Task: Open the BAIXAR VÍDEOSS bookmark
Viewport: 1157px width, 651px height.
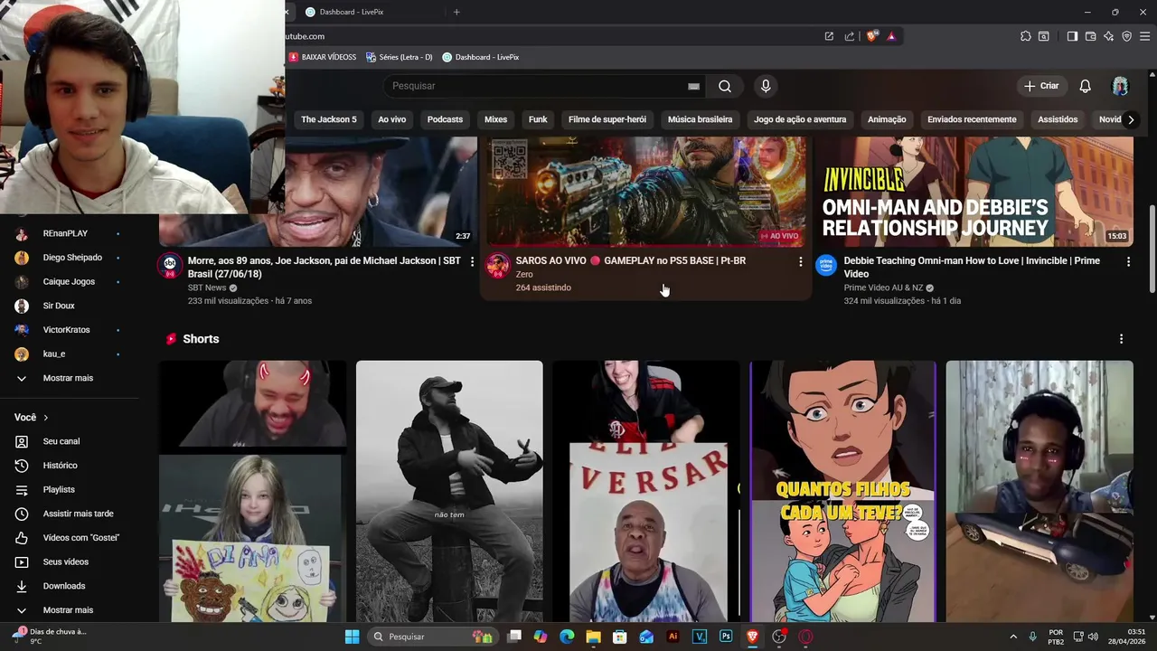Action: [x=323, y=57]
